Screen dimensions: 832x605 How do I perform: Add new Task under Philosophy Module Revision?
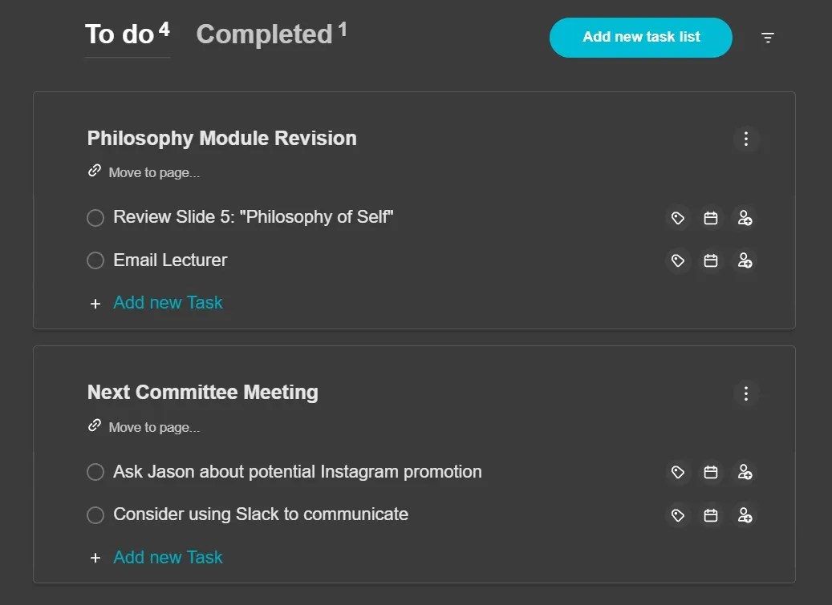(168, 303)
